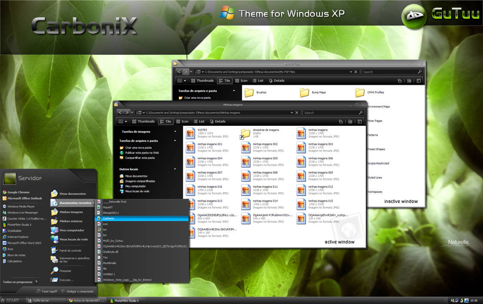Viewport: 483px width, 304px height.
Task: Click Compartilhar esta pasta link
Action: click(137, 158)
